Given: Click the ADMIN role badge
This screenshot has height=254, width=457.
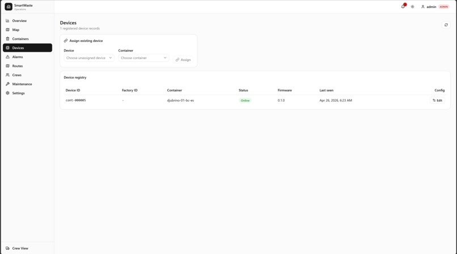Looking at the screenshot, I should (443, 7).
